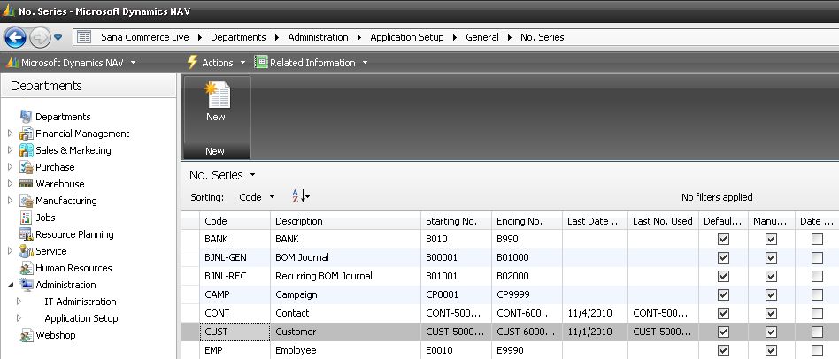The width and height of the screenshot is (839, 359).
Task: Click the 11/4/2010 last date cell
Action: pos(595,313)
